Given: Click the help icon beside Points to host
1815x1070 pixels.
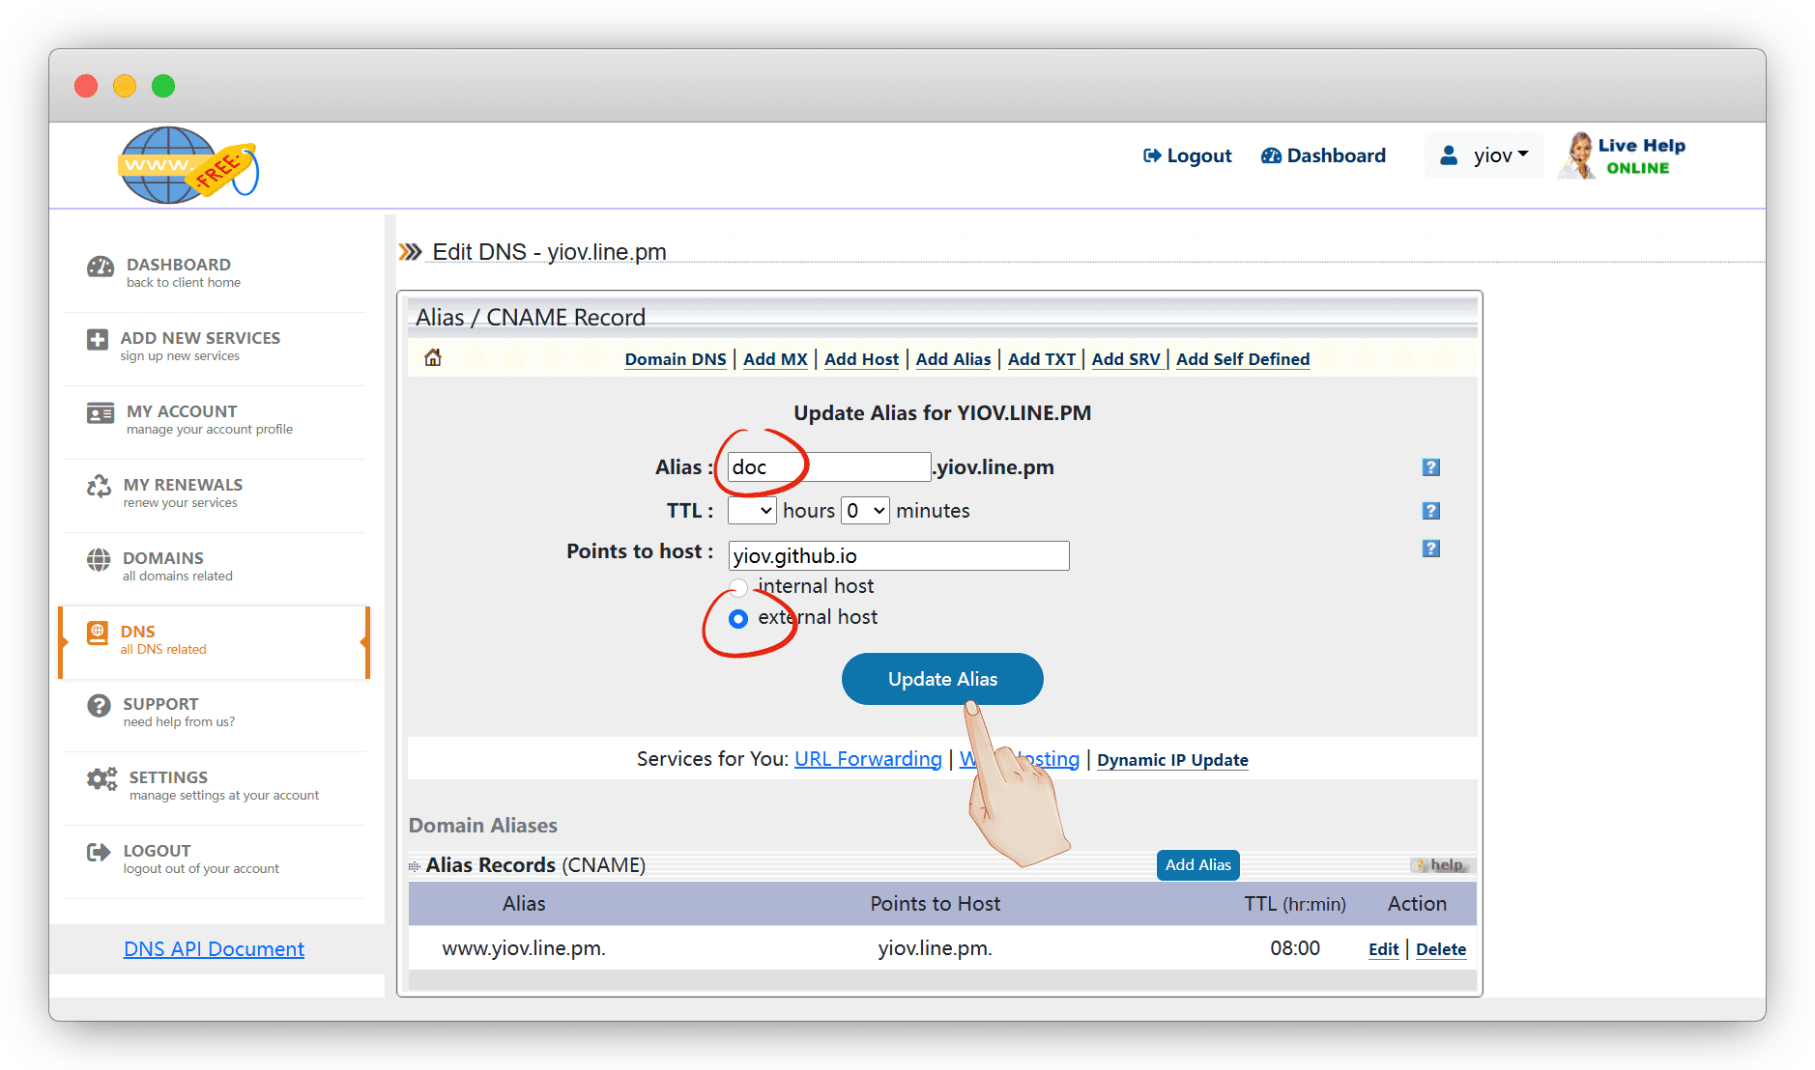Looking at the screenshot, I should pos(1430,549).
